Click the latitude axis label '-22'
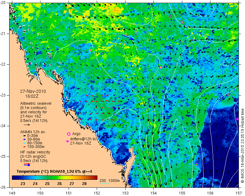The width and height of the screenshot is (245, 196). click(3, 64)
